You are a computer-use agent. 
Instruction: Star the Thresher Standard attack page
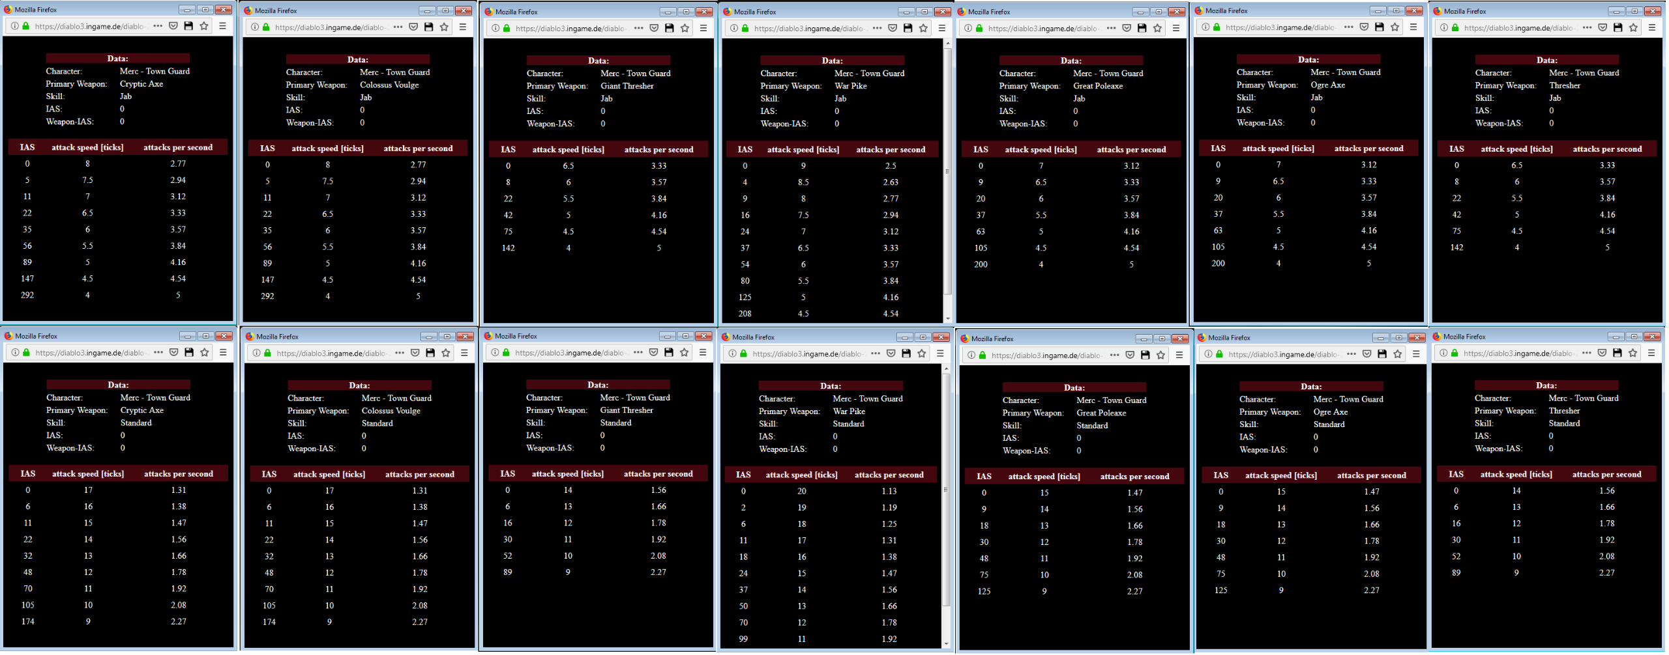pyautogui.click(x=1632, y=353)
